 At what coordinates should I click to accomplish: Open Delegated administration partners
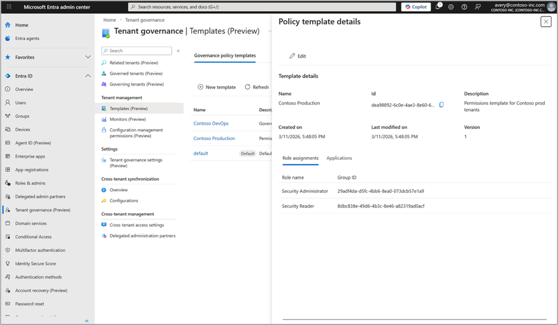(x=143, y=235)
